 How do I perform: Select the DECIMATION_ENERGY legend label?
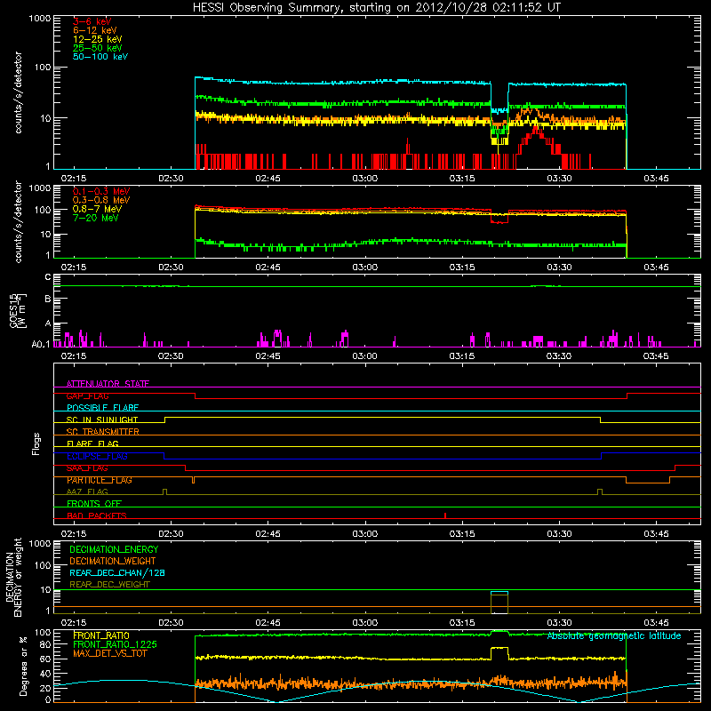tap(114, 549)
